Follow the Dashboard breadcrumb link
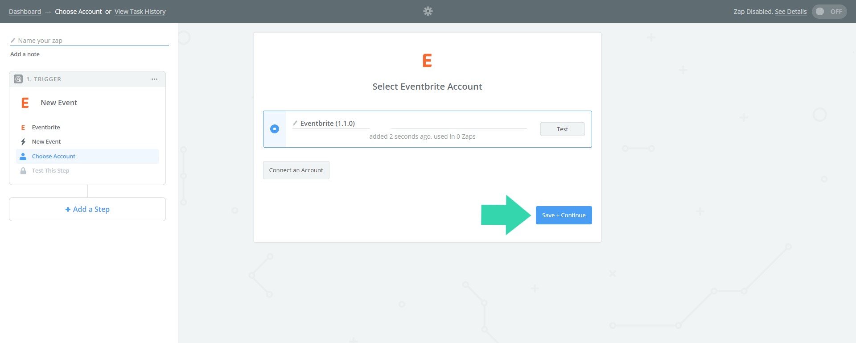The width and height of the screenshot is (856, 343). click(25, 12)
